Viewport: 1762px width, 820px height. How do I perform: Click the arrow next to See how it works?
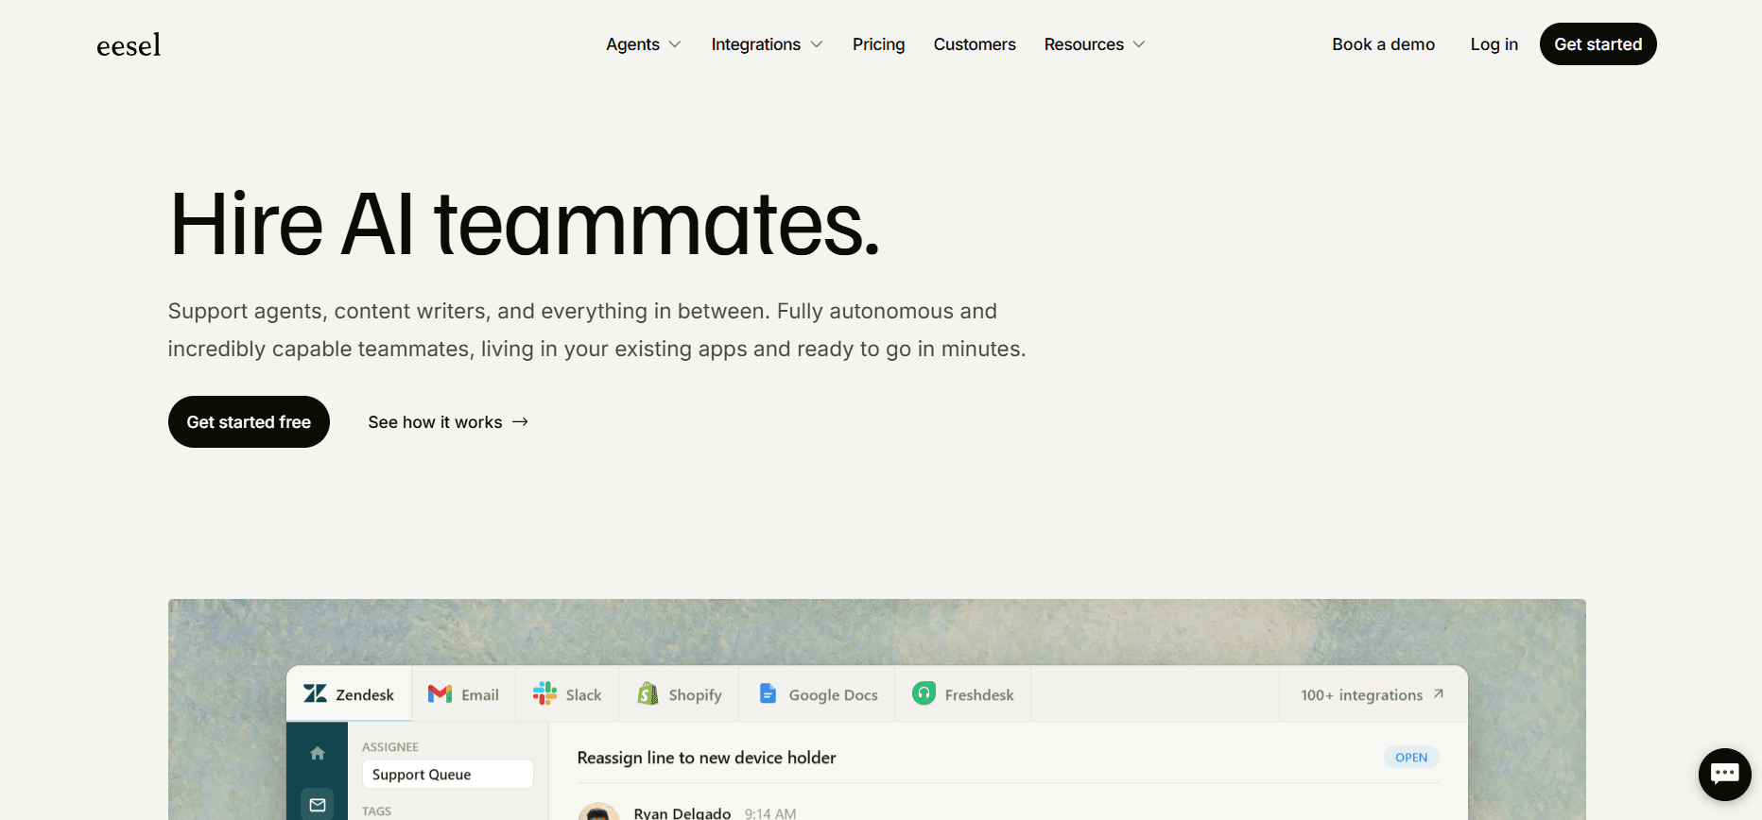(x=520, y=422)
